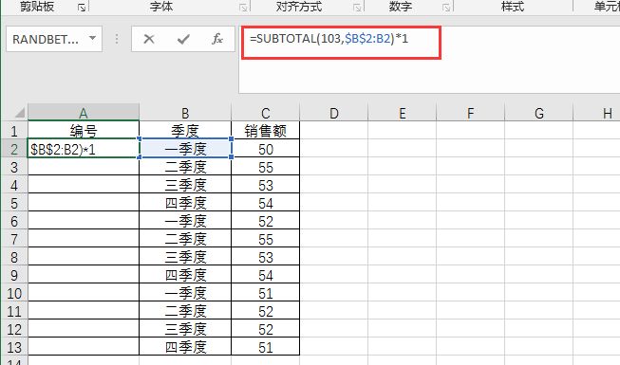This screenshot has width=620, height=365.
Task: Select column C header
Action: (266, 113)
